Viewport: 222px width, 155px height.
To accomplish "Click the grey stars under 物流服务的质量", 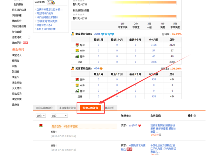I will 78,14.
